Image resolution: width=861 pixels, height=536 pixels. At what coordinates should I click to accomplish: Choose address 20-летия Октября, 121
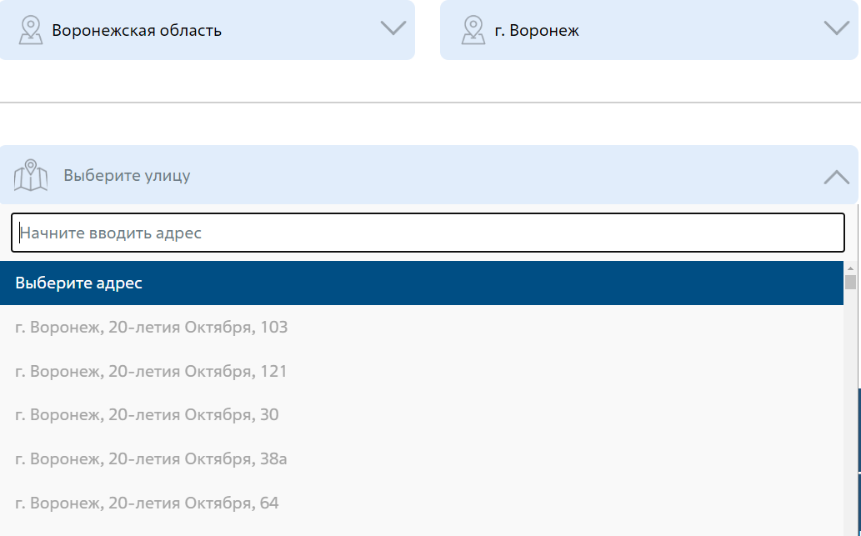pyautogui.click(x=422, y=371)
